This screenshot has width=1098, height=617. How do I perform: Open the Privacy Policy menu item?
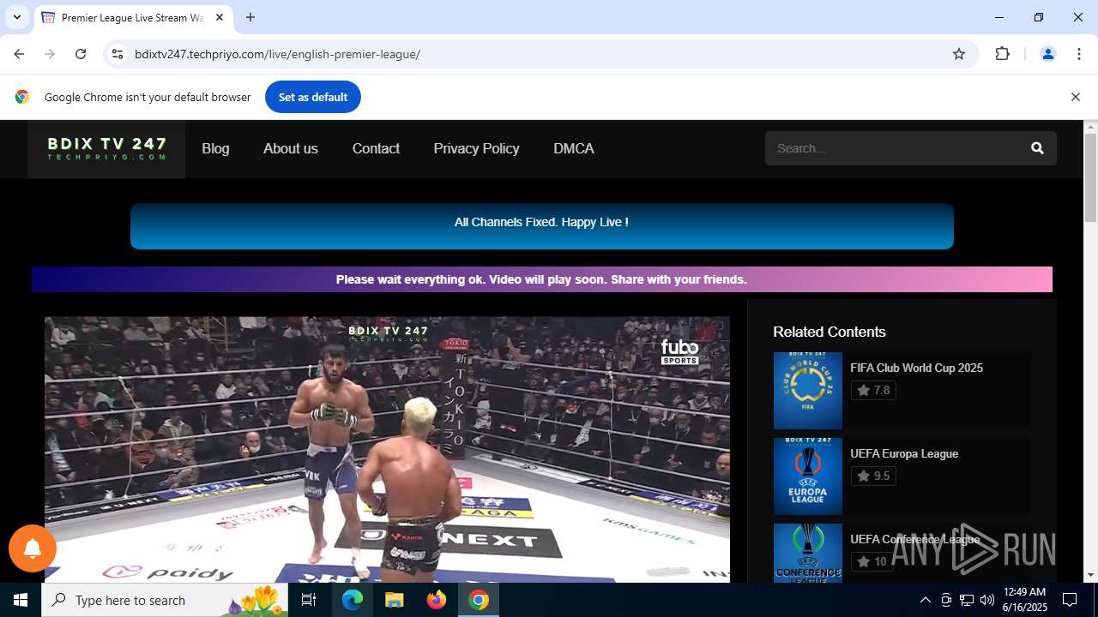476,148
